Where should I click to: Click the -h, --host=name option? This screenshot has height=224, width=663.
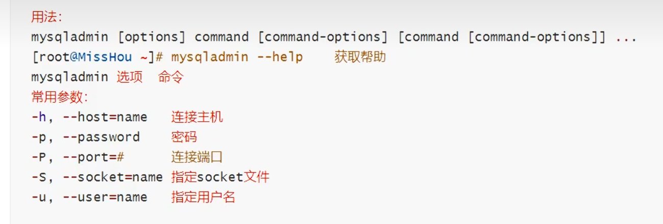tap(89, 117)
